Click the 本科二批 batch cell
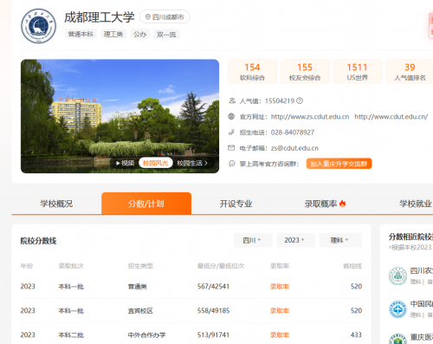This screenshot has width=433, height=344. point(71,335)
